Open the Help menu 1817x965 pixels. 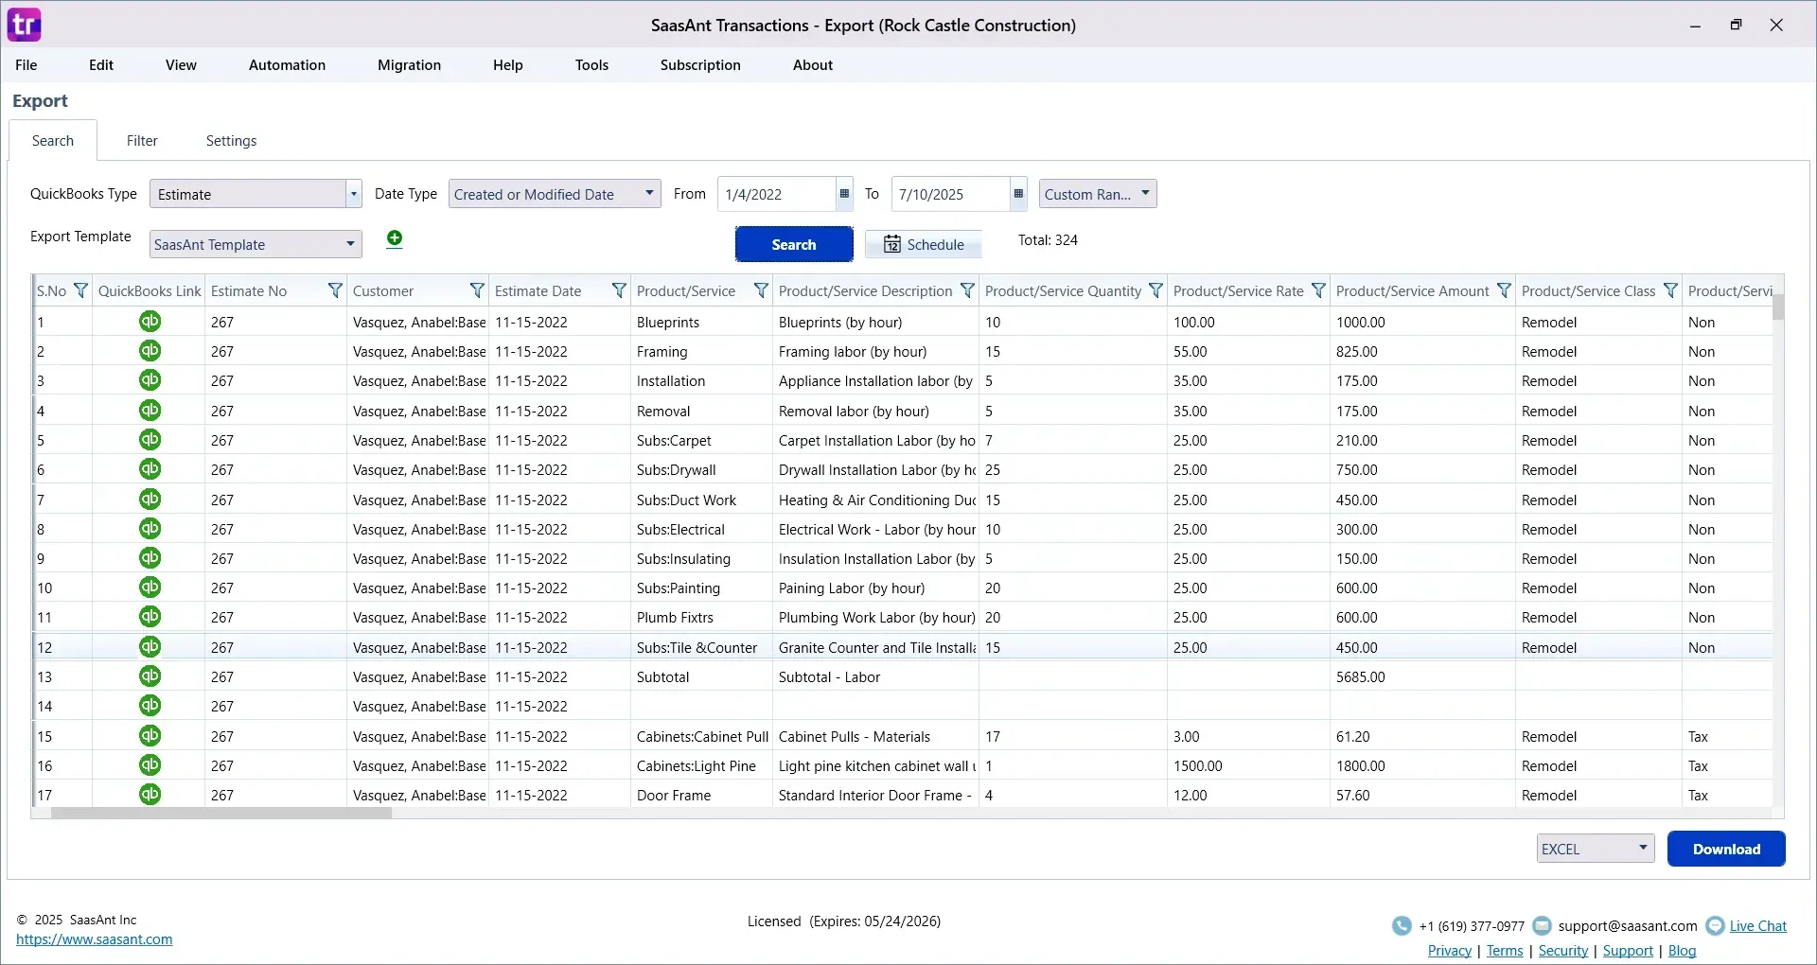coord(507,65)
